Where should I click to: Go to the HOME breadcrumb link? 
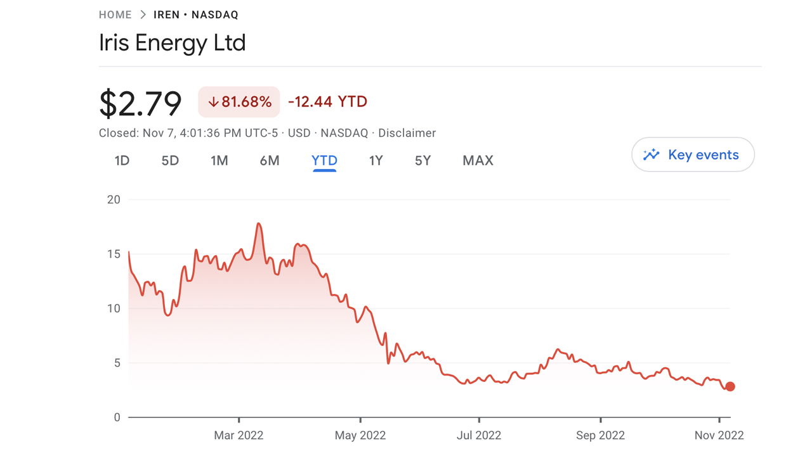pos(115,15)
